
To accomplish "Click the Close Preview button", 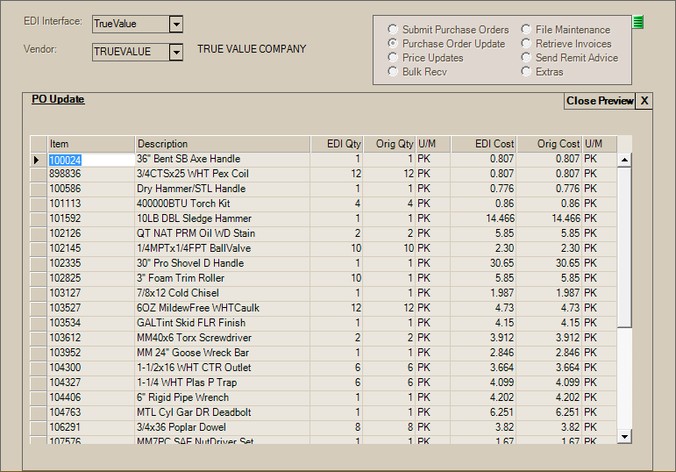I will click(x=600, y=101).
